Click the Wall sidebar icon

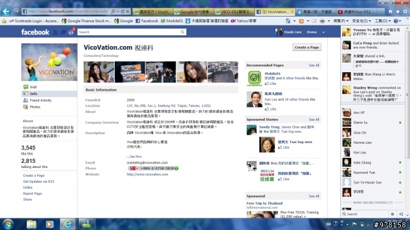(26, 87)
